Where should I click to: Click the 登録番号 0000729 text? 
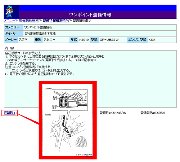[x=153, y=113]
